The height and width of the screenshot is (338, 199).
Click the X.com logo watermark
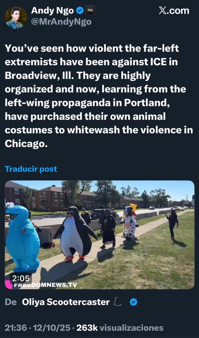click(174, 10)
